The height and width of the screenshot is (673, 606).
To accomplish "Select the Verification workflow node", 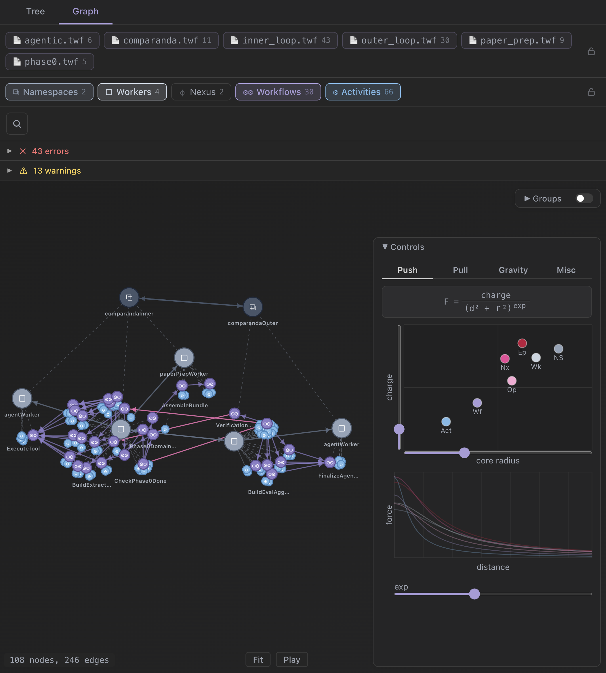I will click(x=235, y=414).
